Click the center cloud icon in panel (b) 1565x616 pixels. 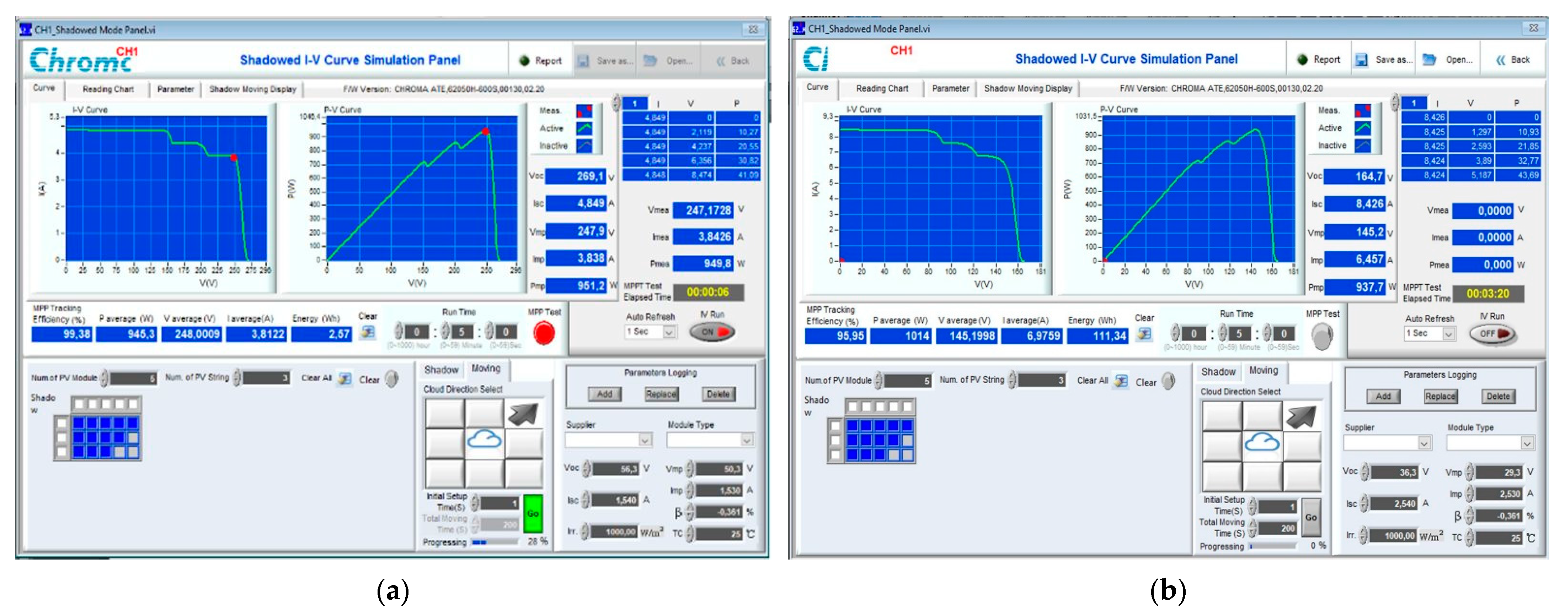(1262, 443)
